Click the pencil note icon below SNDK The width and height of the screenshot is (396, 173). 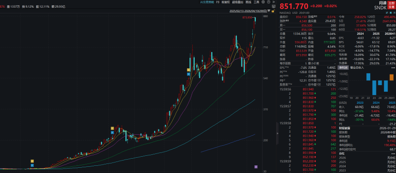(x=386, y=12)
